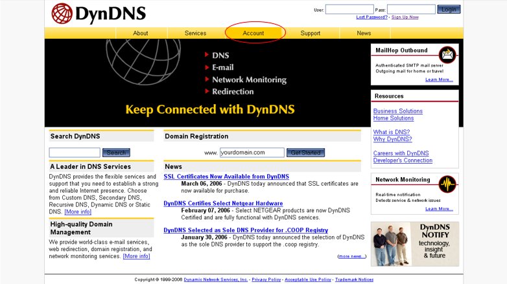Click the DynDNS Notify team photo banner
The image size is (507, 284).
415,244
